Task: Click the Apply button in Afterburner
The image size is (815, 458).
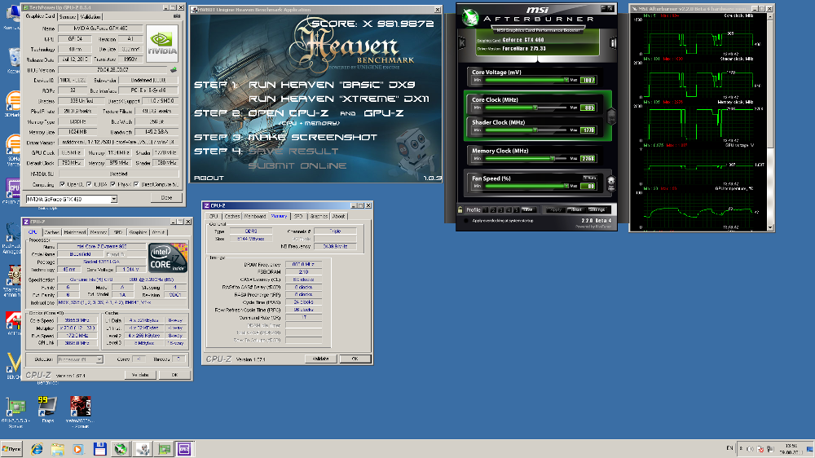Action: point(556,209)
